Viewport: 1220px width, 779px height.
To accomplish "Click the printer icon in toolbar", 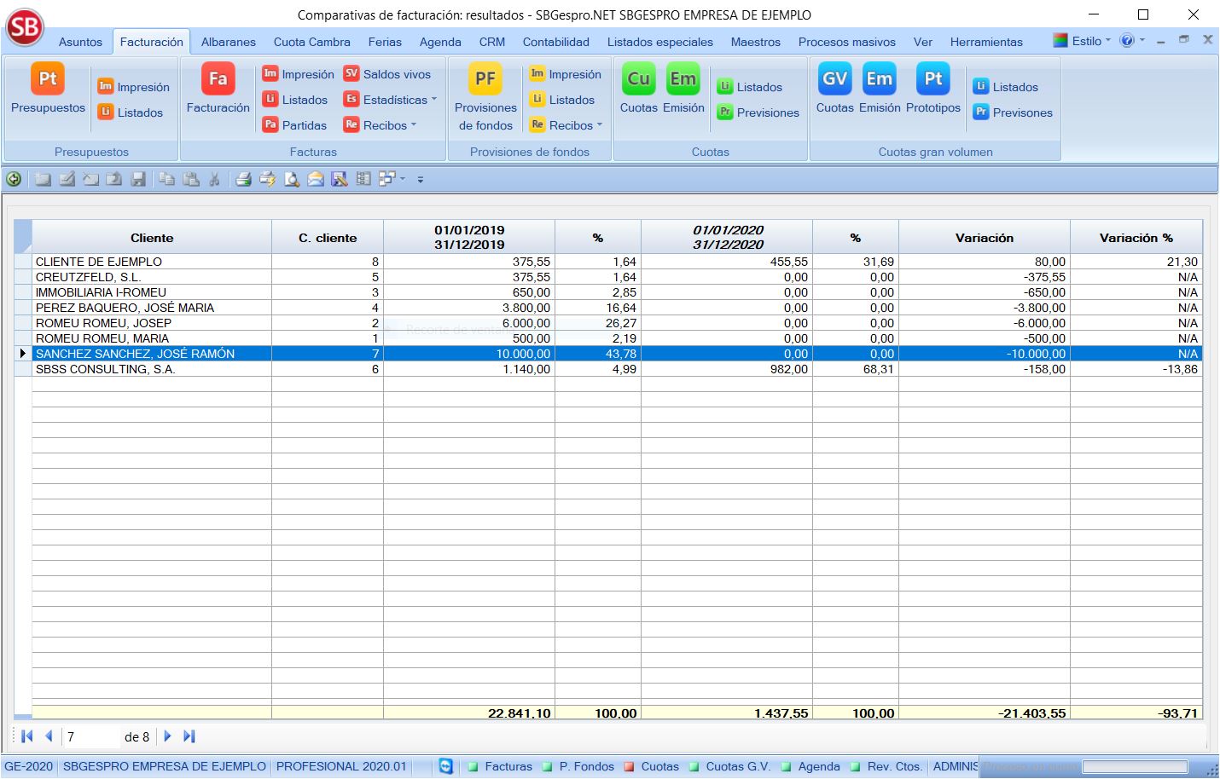I will [x=243, y=179].
